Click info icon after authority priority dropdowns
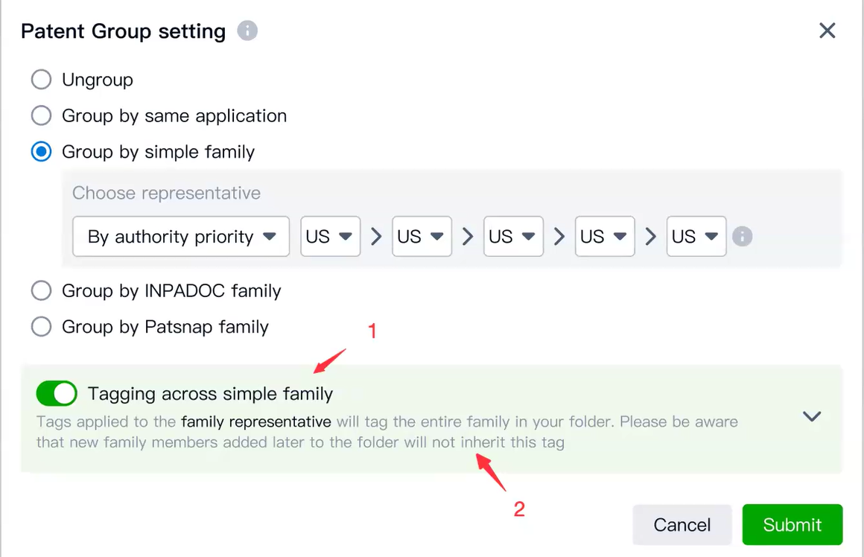The width and height of the screenshot is (864, 557). [742, 237]
